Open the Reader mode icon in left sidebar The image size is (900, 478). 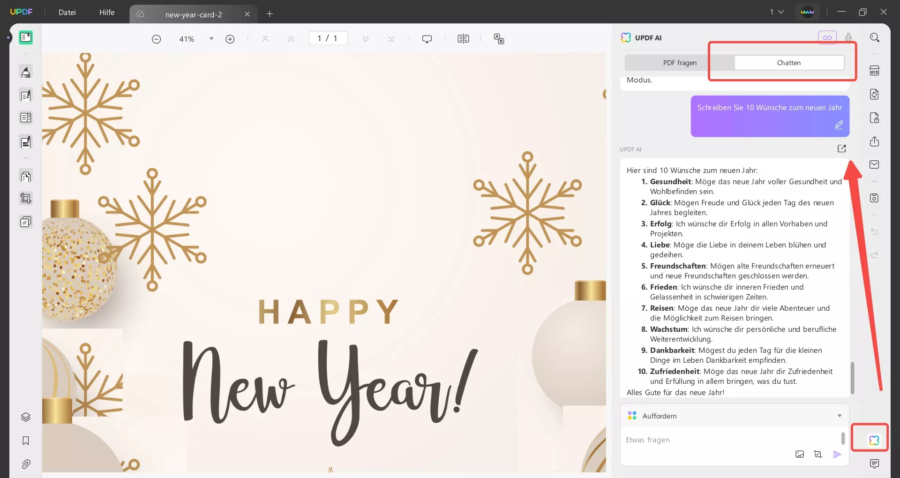(26, 37)
